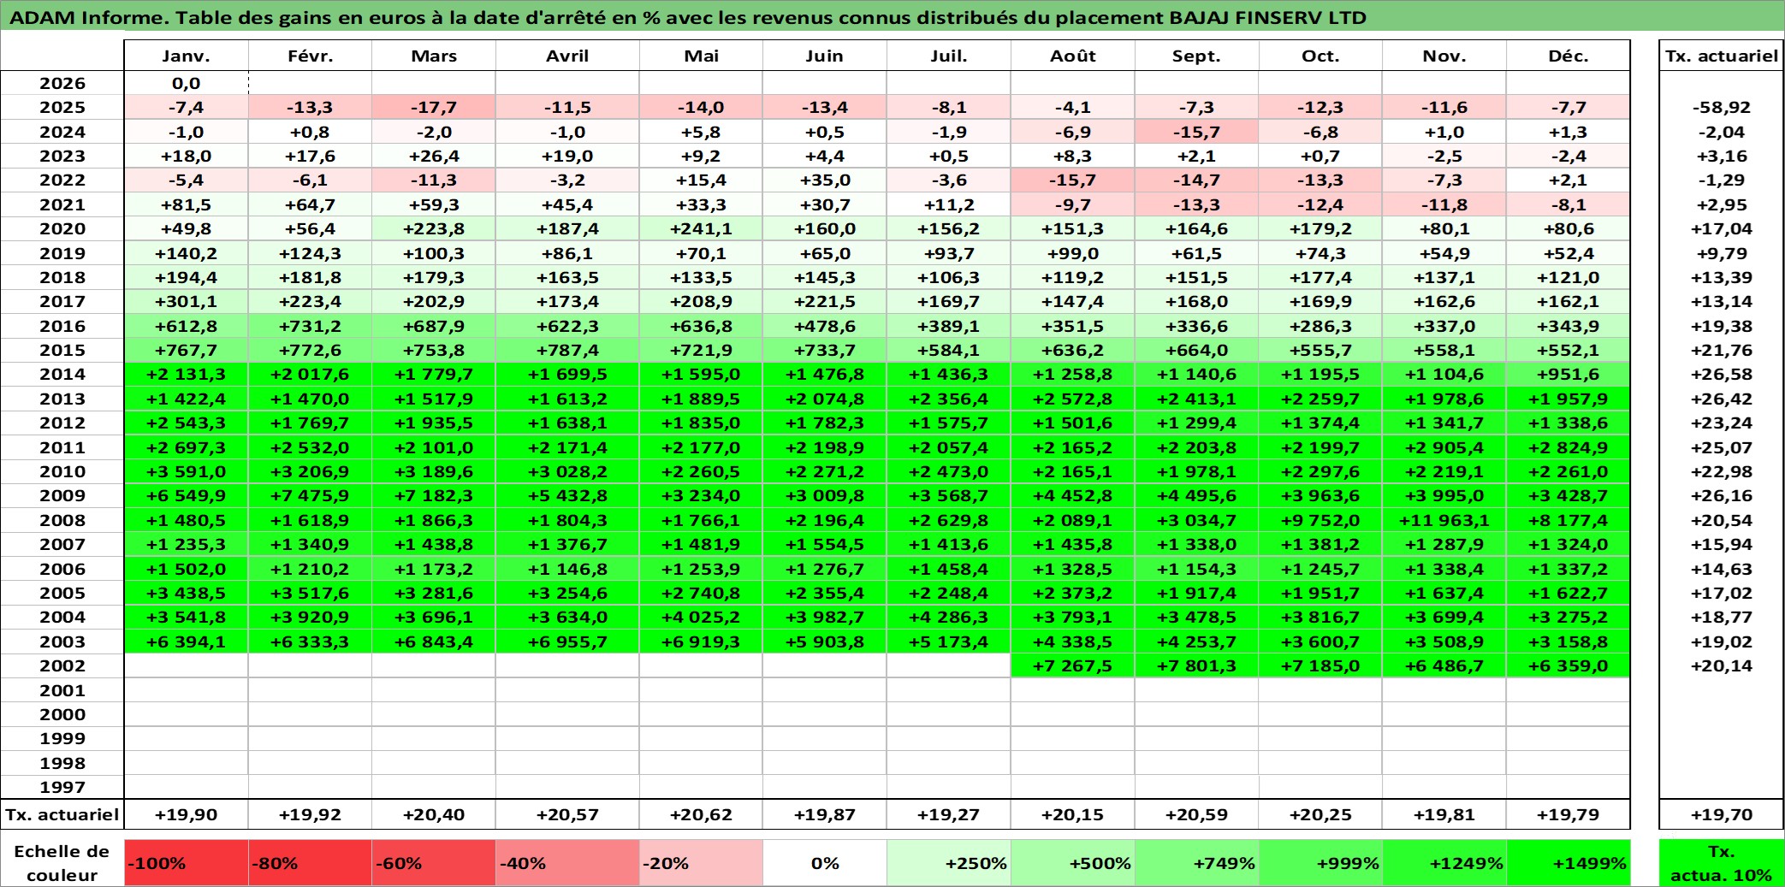Image resolution: width=1785 pixels, height=887 pixels.
Task: Select the '+3 591,0' January 2010 cell
Action: click(187, 471)
